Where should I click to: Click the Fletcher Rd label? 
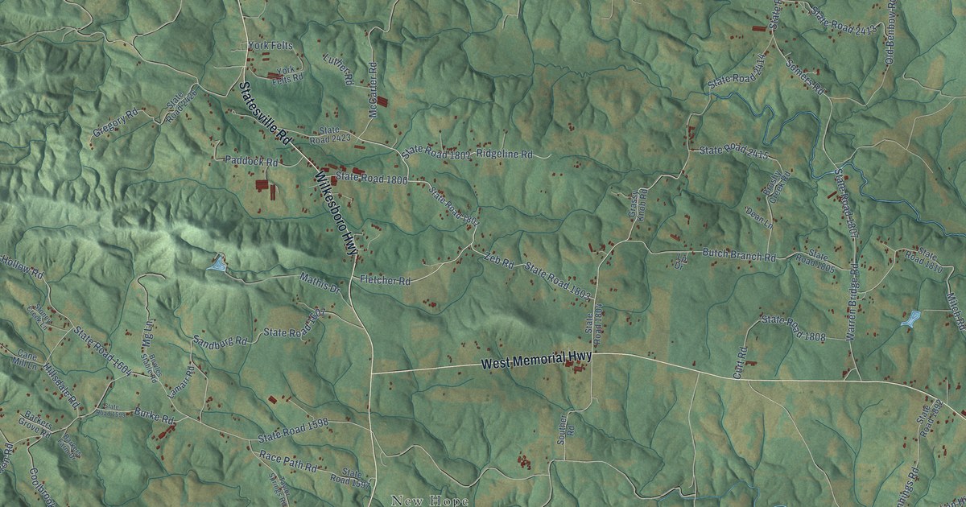click(x=386, y=280)
